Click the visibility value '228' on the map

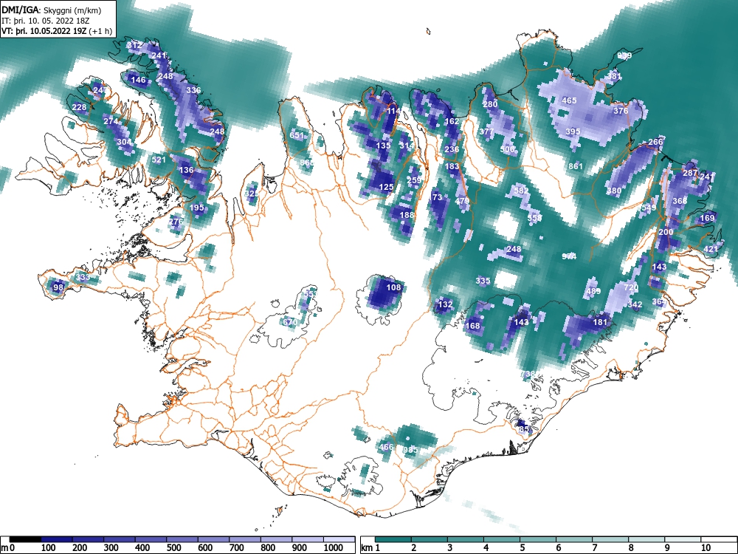click(x=79, y=107)
